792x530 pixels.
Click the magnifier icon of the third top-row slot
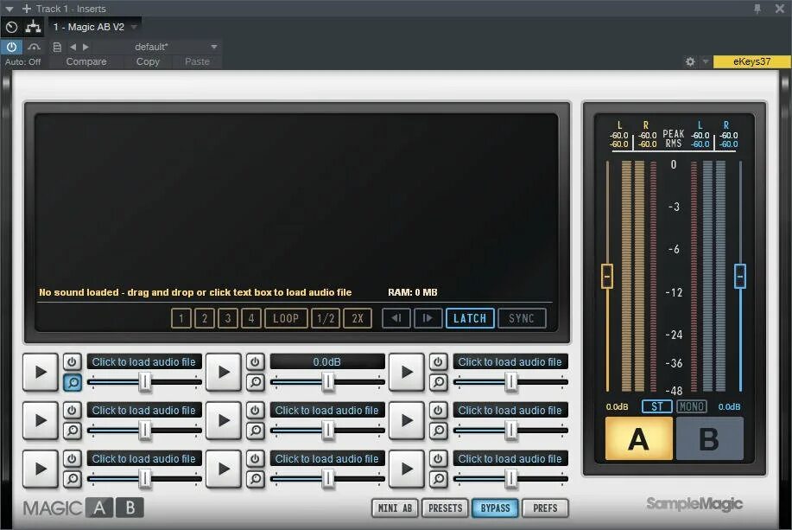point(439,382)
